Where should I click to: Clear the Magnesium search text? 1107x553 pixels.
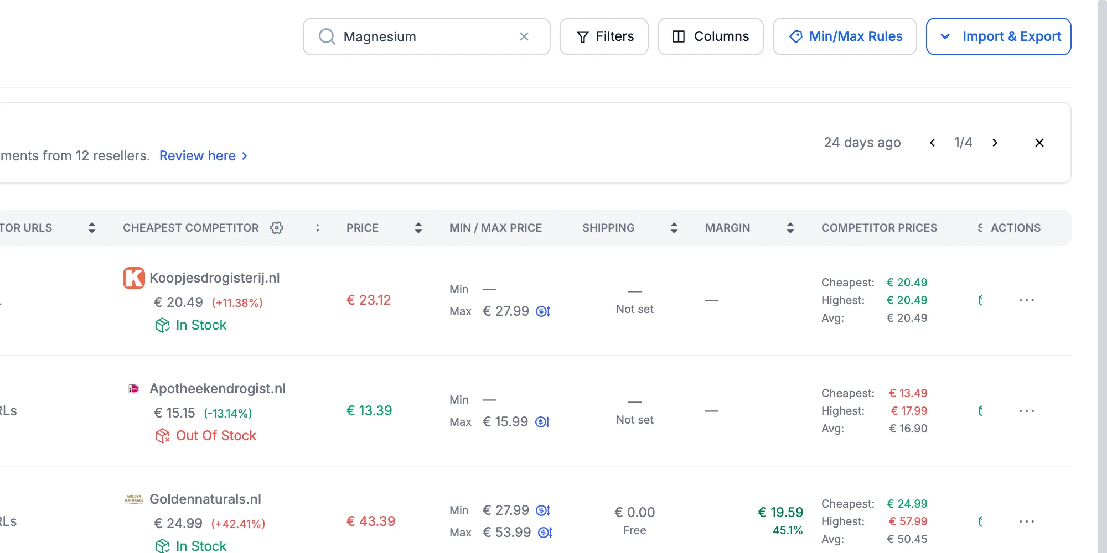(524, 36)
